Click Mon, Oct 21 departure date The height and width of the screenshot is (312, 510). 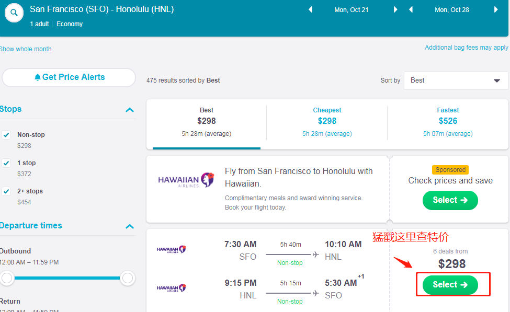pyautogui.click(x=352, y=10)
